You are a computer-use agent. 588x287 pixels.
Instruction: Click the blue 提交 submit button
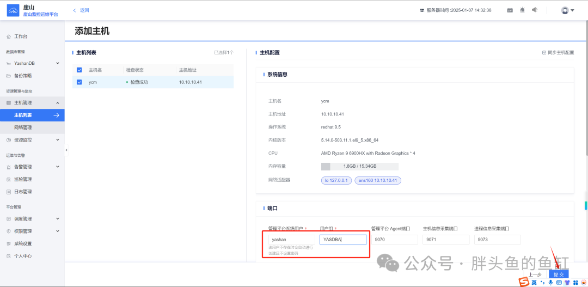pyautogui.click(x=559, y=274)
